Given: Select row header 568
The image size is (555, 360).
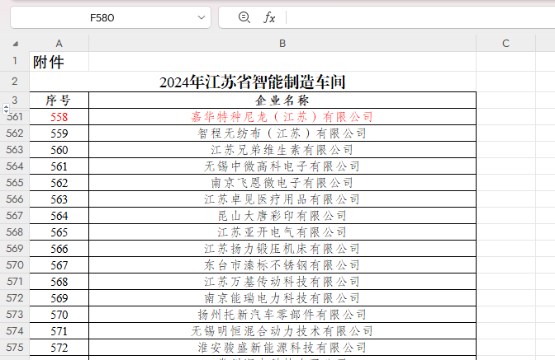Looking at the screenshot, I should click(x=15, y=232).
